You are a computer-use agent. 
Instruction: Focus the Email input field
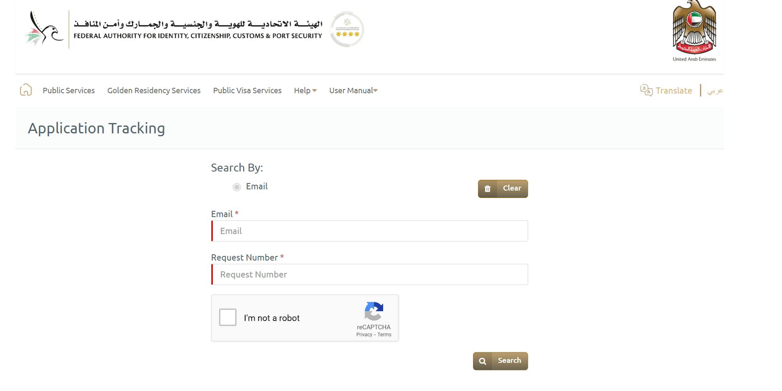[x=369, y=231]
